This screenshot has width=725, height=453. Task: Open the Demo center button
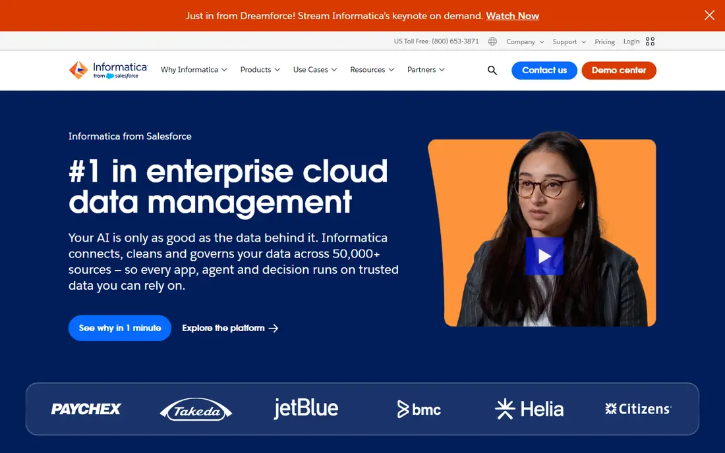pos(619,70)
